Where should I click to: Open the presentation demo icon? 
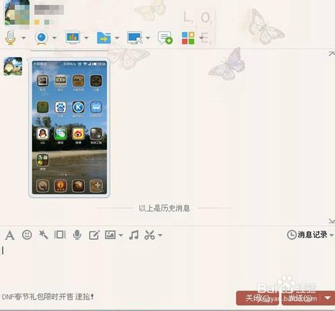click(x=73, y=38)
